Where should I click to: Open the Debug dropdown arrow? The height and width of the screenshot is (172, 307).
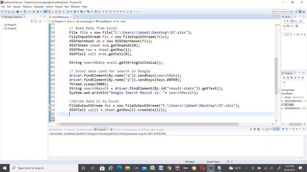click(x=71, y=11)
